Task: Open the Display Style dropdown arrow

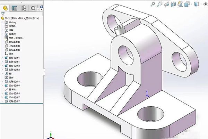Action: pos(201,4)
